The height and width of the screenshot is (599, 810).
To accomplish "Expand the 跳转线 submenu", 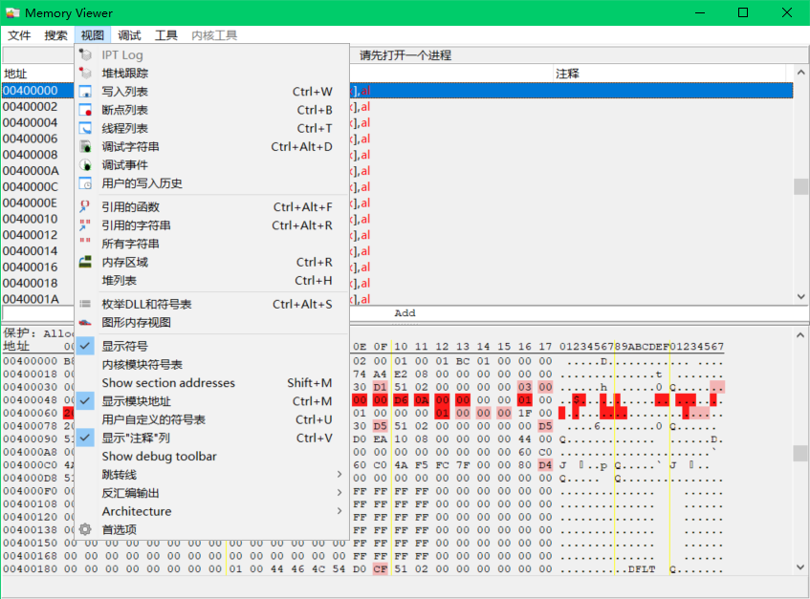I will click(211, 475).
